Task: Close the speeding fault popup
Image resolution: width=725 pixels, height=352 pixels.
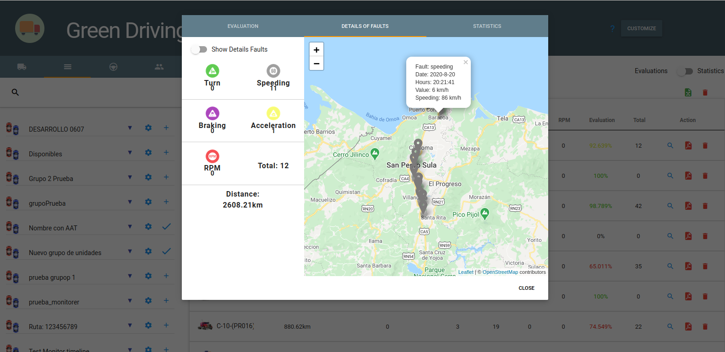Action: point(465,62)
